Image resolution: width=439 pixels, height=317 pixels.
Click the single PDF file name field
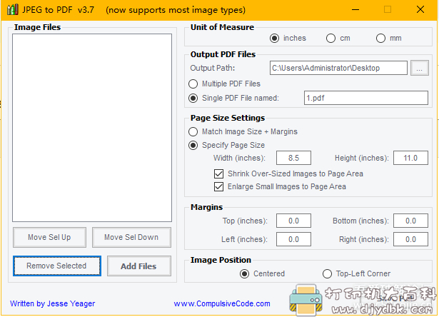pyautogui.click(x=366, y=98)
